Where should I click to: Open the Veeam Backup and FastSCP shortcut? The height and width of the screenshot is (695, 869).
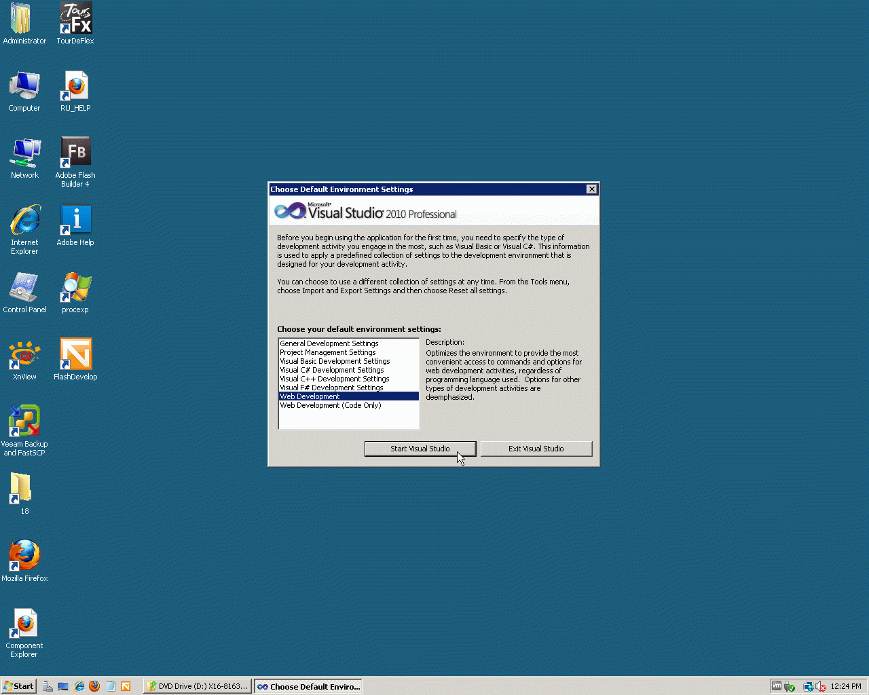coord(24,432)
